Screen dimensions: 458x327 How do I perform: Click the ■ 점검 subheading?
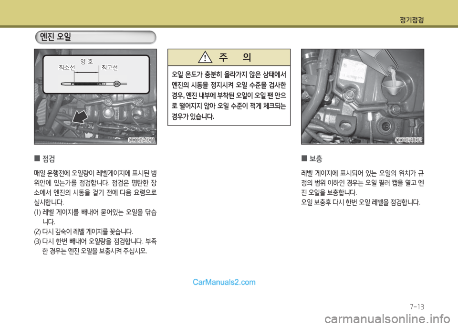coord(44,158)
